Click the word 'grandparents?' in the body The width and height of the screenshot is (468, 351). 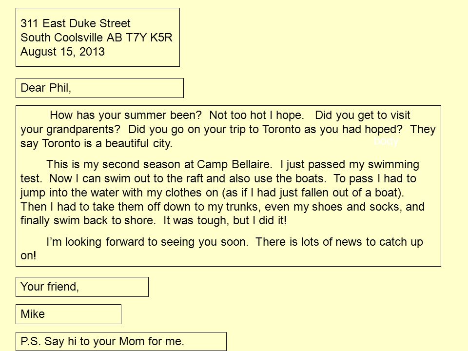tap(83, 130)
